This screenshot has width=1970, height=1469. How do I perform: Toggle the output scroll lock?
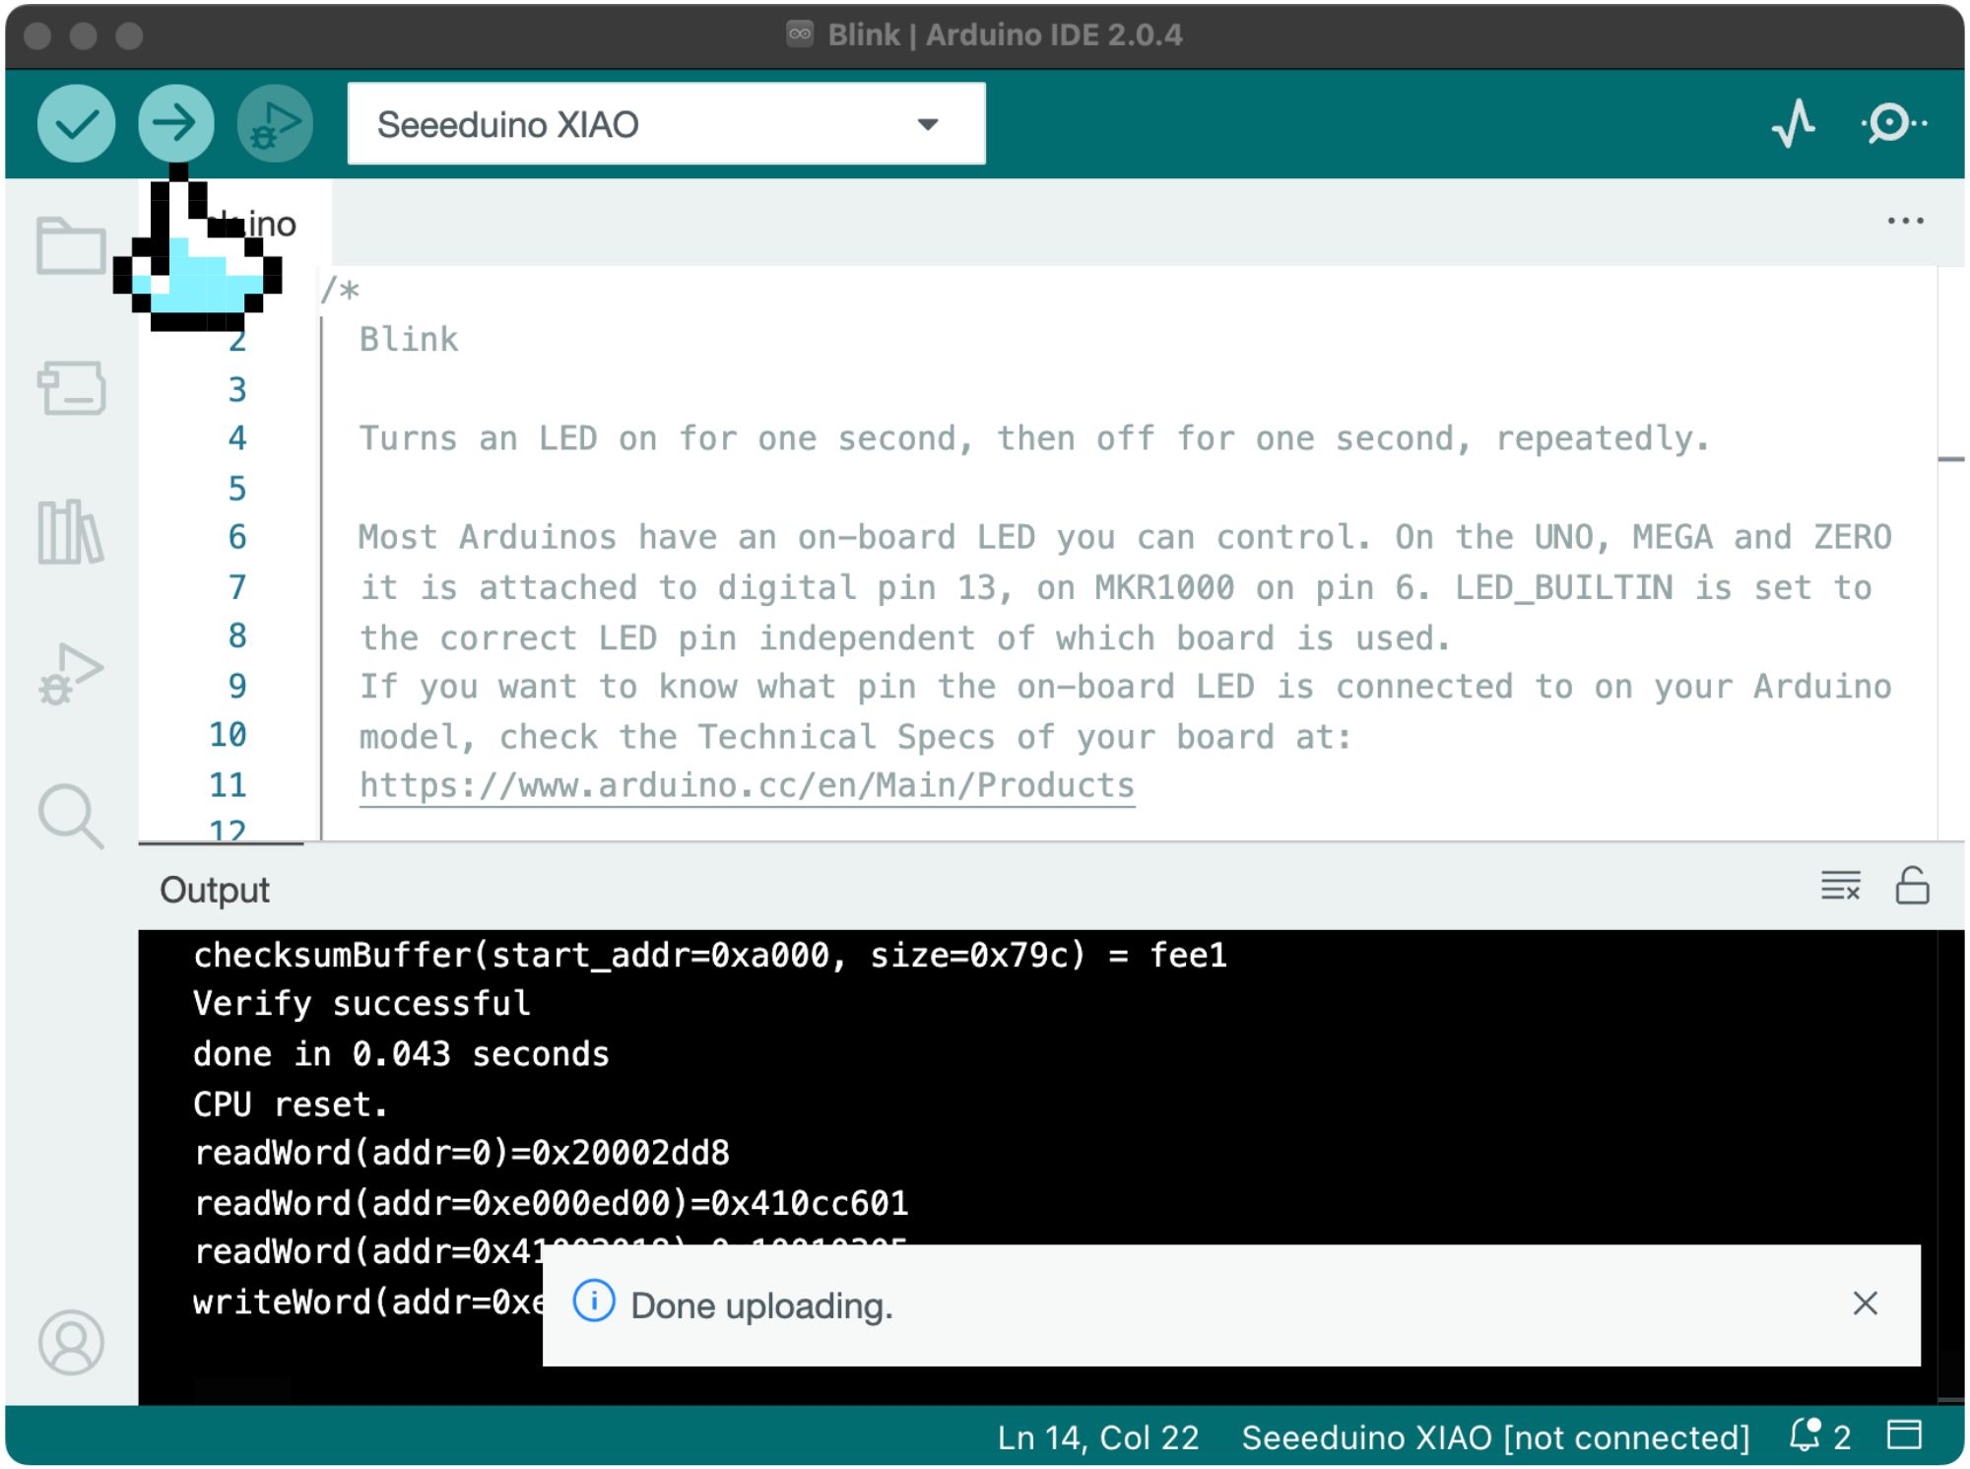tap(1912, 886)
